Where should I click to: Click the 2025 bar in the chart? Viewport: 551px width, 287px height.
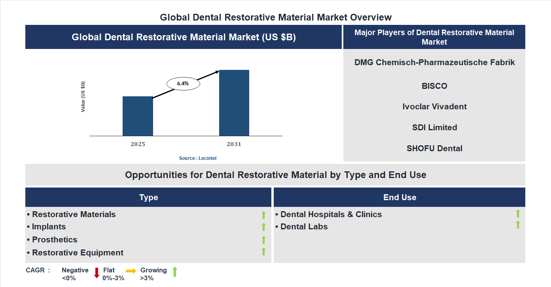[138, 116]
